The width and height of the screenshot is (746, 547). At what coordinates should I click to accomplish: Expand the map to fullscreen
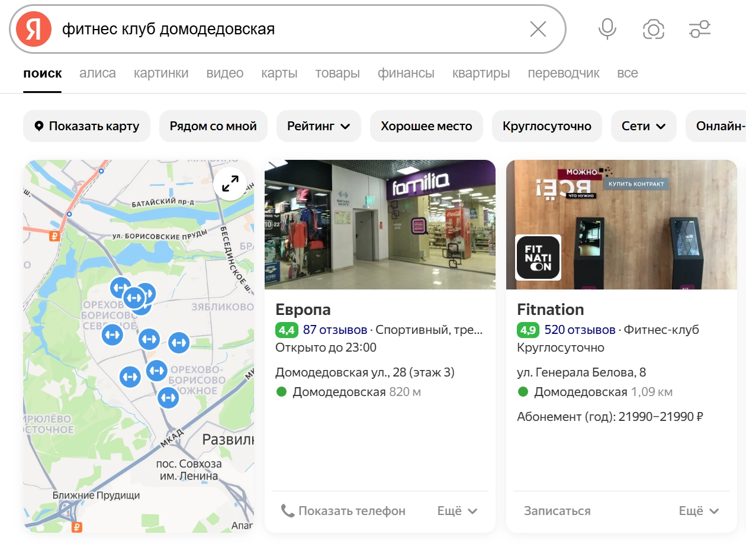pos(230,184)
